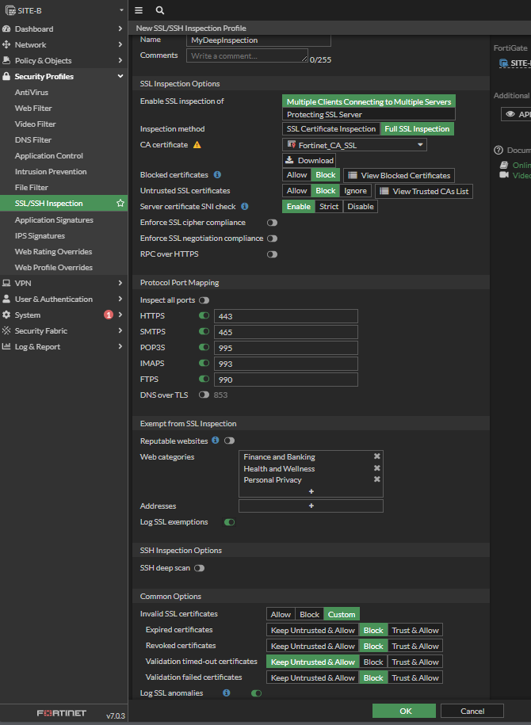Remove Finance and Banking from web categories
The height and width of the screenshot is (725, 531).
tap(377, 456)
